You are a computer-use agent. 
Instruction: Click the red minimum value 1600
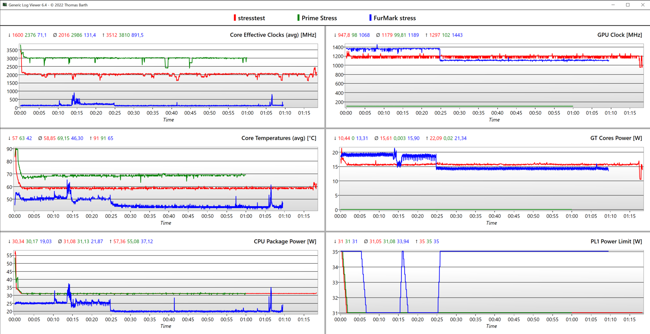click(x=18, y=35)
